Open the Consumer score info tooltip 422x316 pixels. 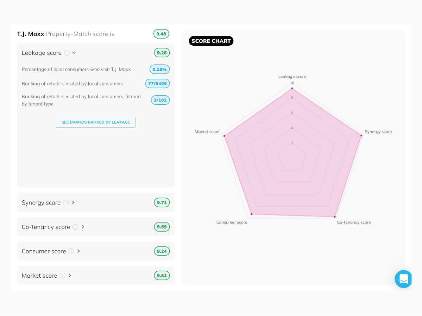tap(71, 251)
